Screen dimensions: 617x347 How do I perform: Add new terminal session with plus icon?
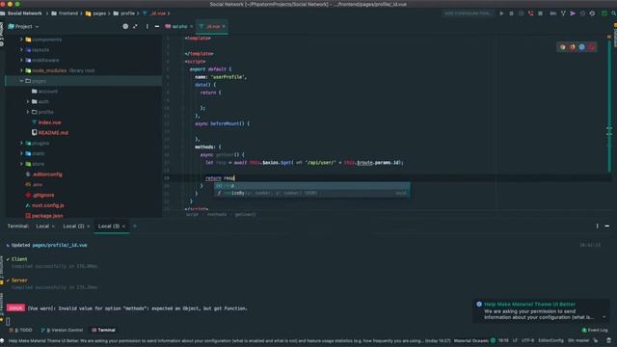135,226
